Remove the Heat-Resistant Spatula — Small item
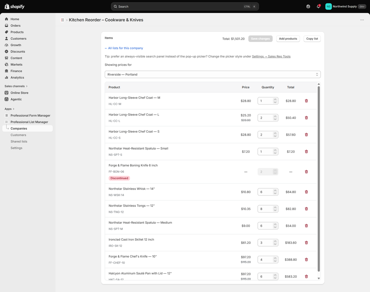The width and height of the screenshot is (370, 292). [306, 152]
